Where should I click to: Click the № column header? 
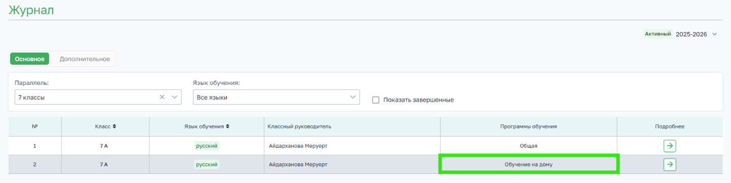click(x=35, y=126)
